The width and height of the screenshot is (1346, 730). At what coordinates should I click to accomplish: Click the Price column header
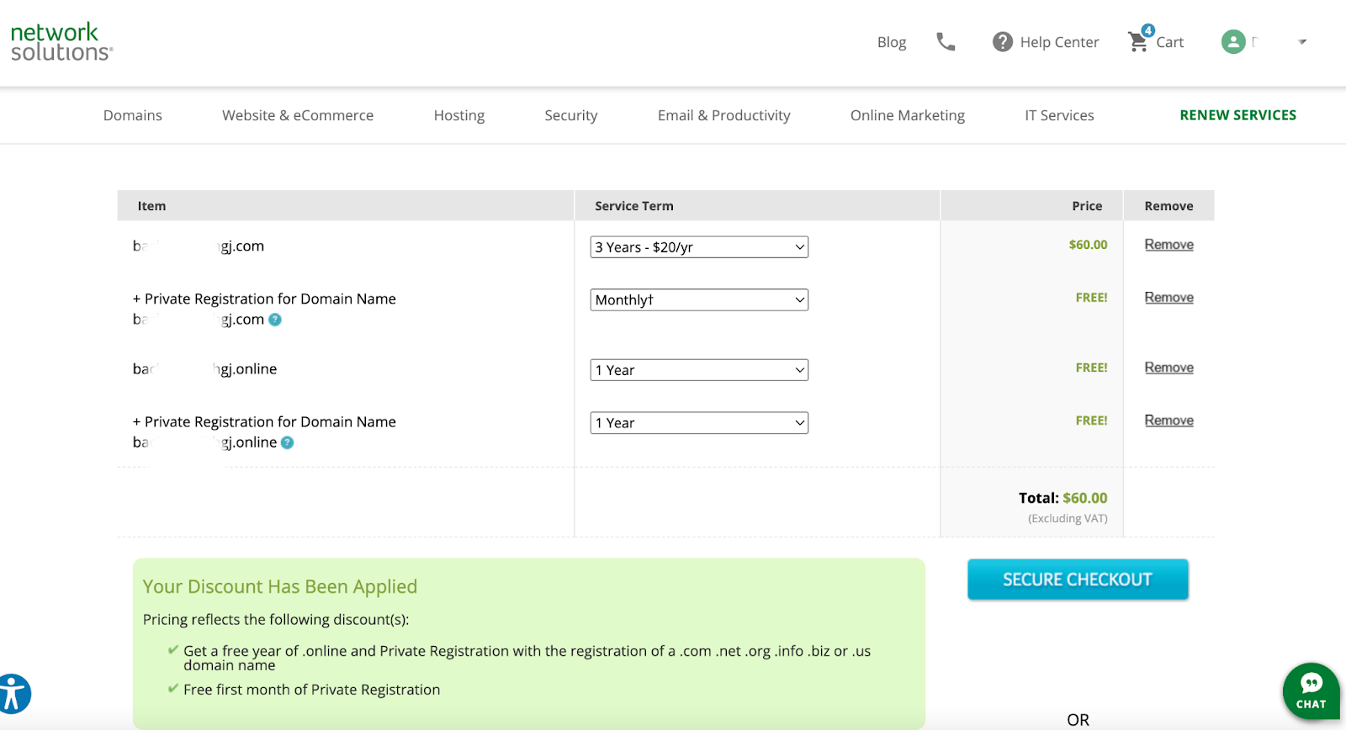tap(1087, 206)
